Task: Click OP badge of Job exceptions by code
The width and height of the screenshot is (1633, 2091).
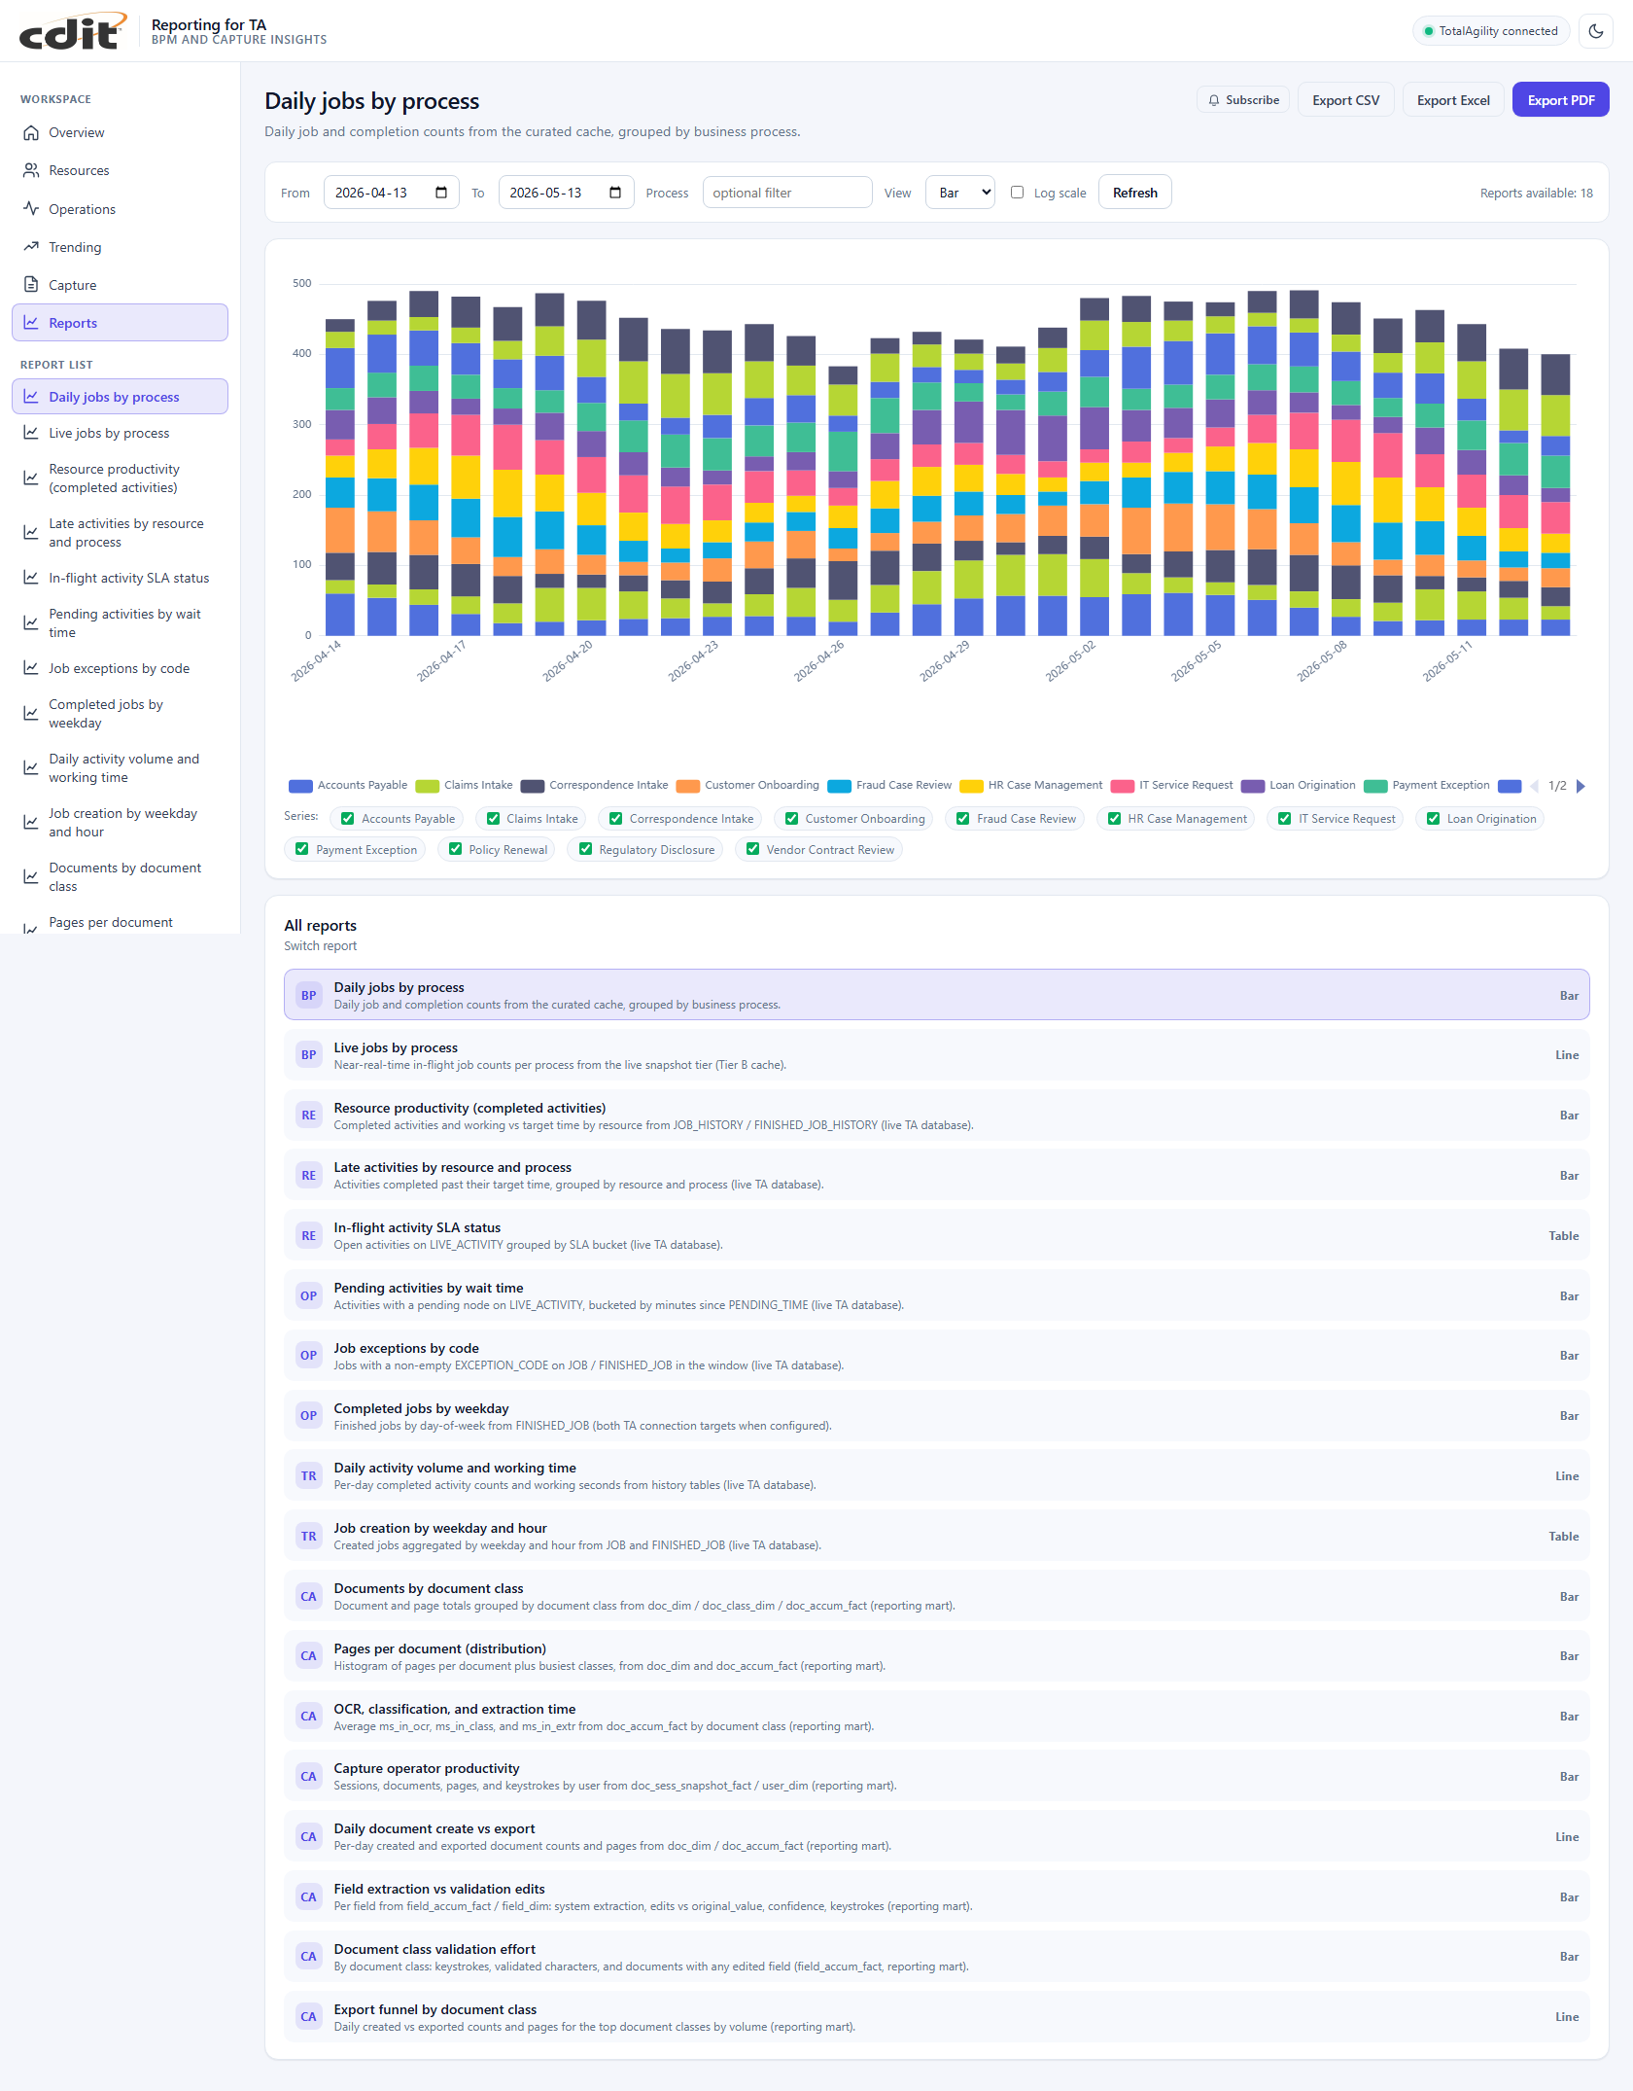Action: click(309, 1356)
